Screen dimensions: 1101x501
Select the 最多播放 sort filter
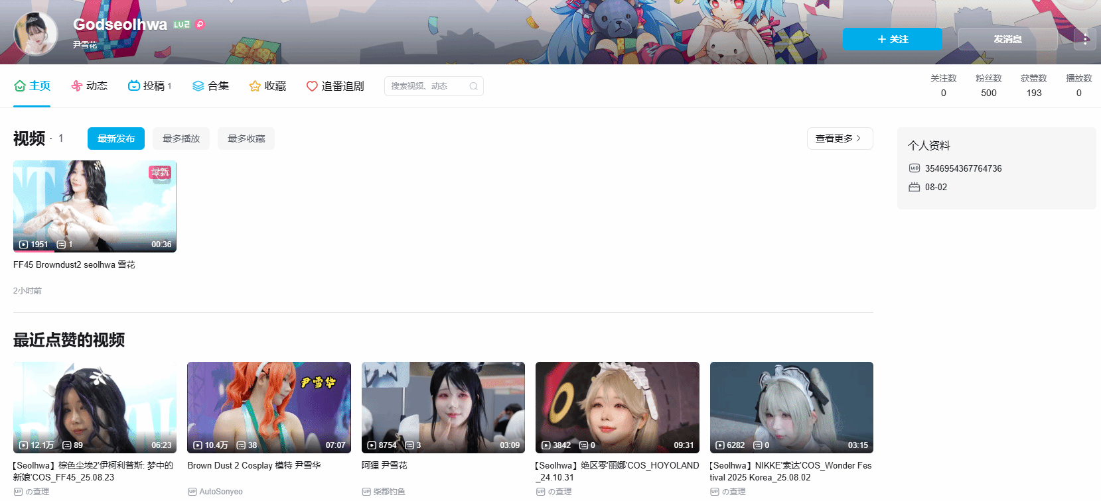(x=181, y=139)
